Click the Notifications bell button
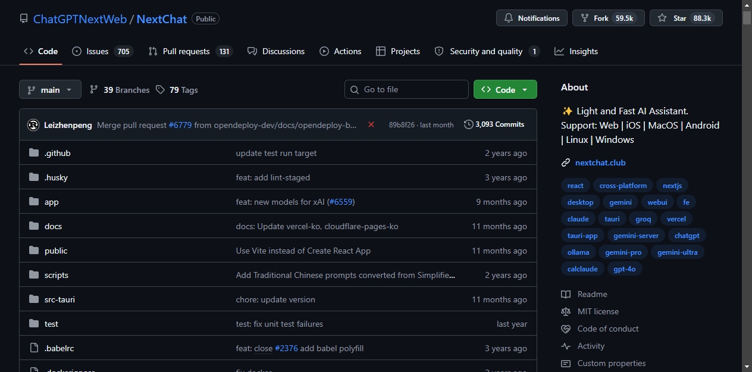 pos(532,18)
